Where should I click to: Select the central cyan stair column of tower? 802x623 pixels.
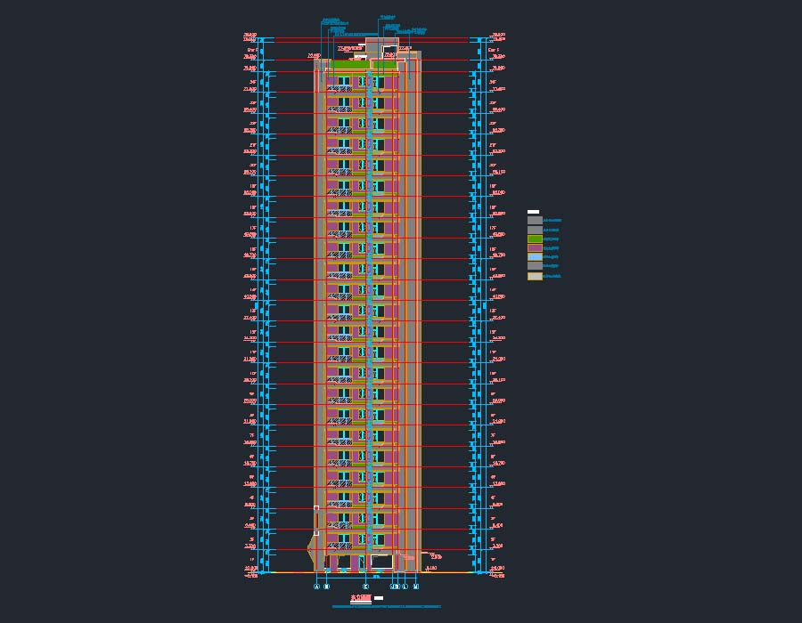point(367,311)
